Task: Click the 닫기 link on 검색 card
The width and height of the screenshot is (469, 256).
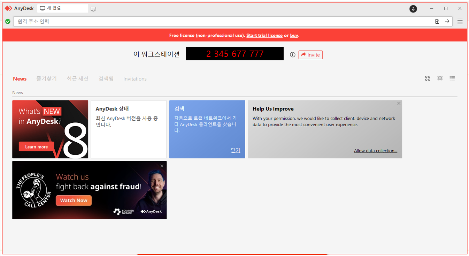Action: [236, 150]
